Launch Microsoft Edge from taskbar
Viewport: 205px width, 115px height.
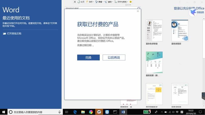[75, 112]
